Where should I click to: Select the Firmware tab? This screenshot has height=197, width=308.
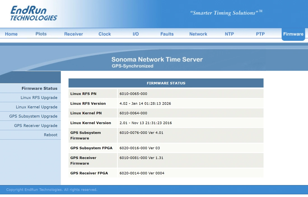point(293,34)
